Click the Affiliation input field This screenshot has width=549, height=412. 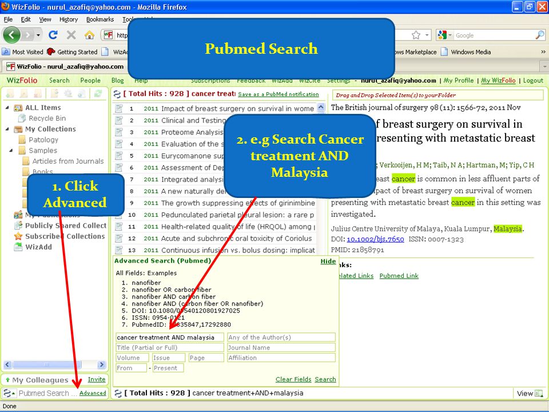click(281, 358)
